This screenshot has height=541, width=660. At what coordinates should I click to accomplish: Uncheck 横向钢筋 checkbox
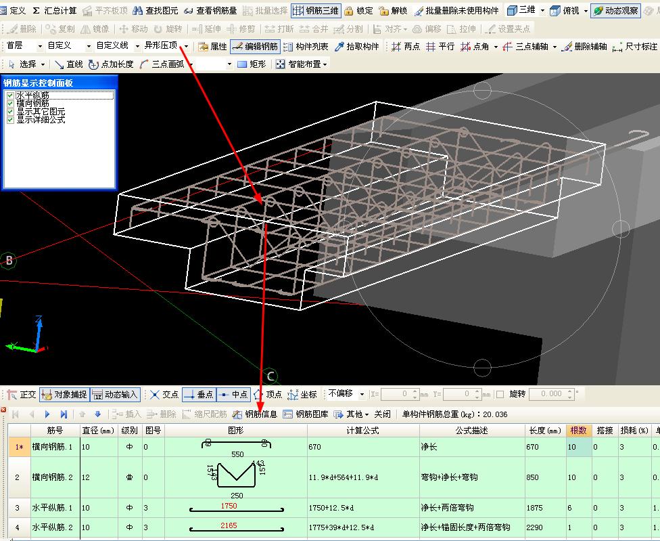tap(11, 104)
